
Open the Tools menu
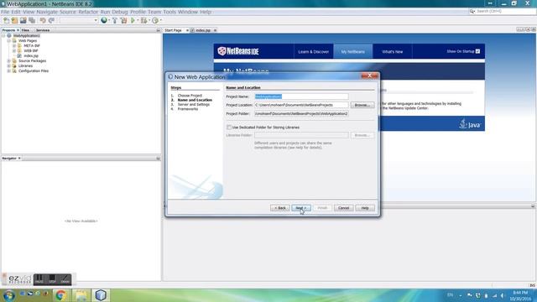click(x=169, y=12)
